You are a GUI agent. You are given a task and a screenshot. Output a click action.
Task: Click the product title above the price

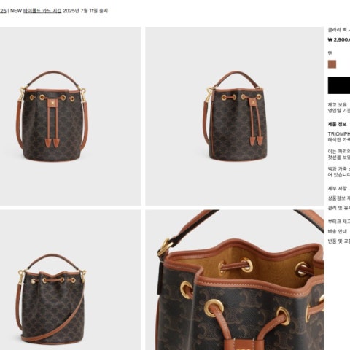pos(339,30)
